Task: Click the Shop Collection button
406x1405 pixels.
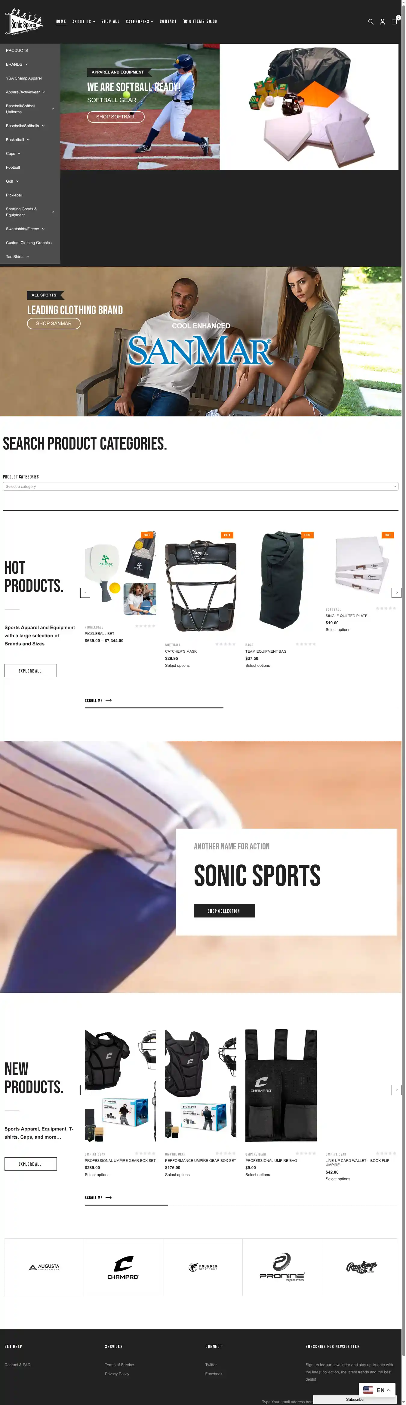Action: (x=224, y=911)
